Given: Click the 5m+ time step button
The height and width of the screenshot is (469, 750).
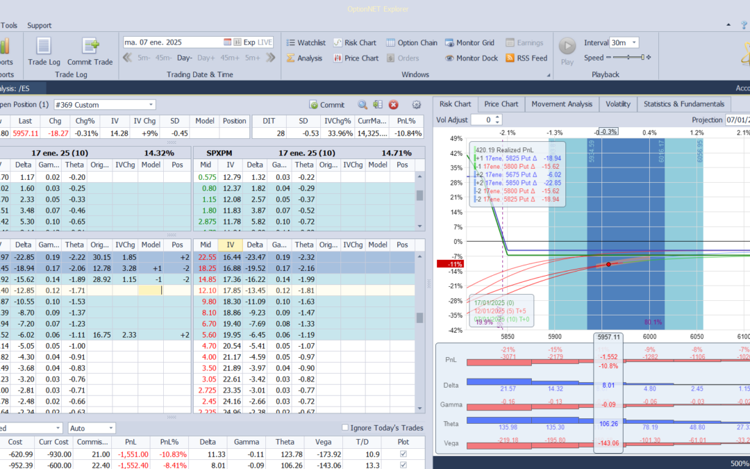Looking at the screenshot, I should 253,58.
